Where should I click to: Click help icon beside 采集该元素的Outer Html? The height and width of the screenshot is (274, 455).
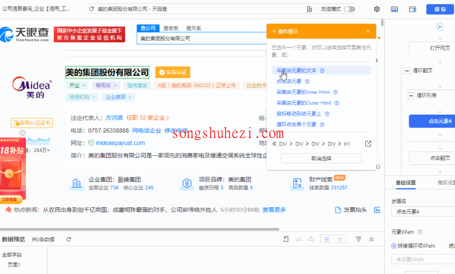click(x=337, y=103)
